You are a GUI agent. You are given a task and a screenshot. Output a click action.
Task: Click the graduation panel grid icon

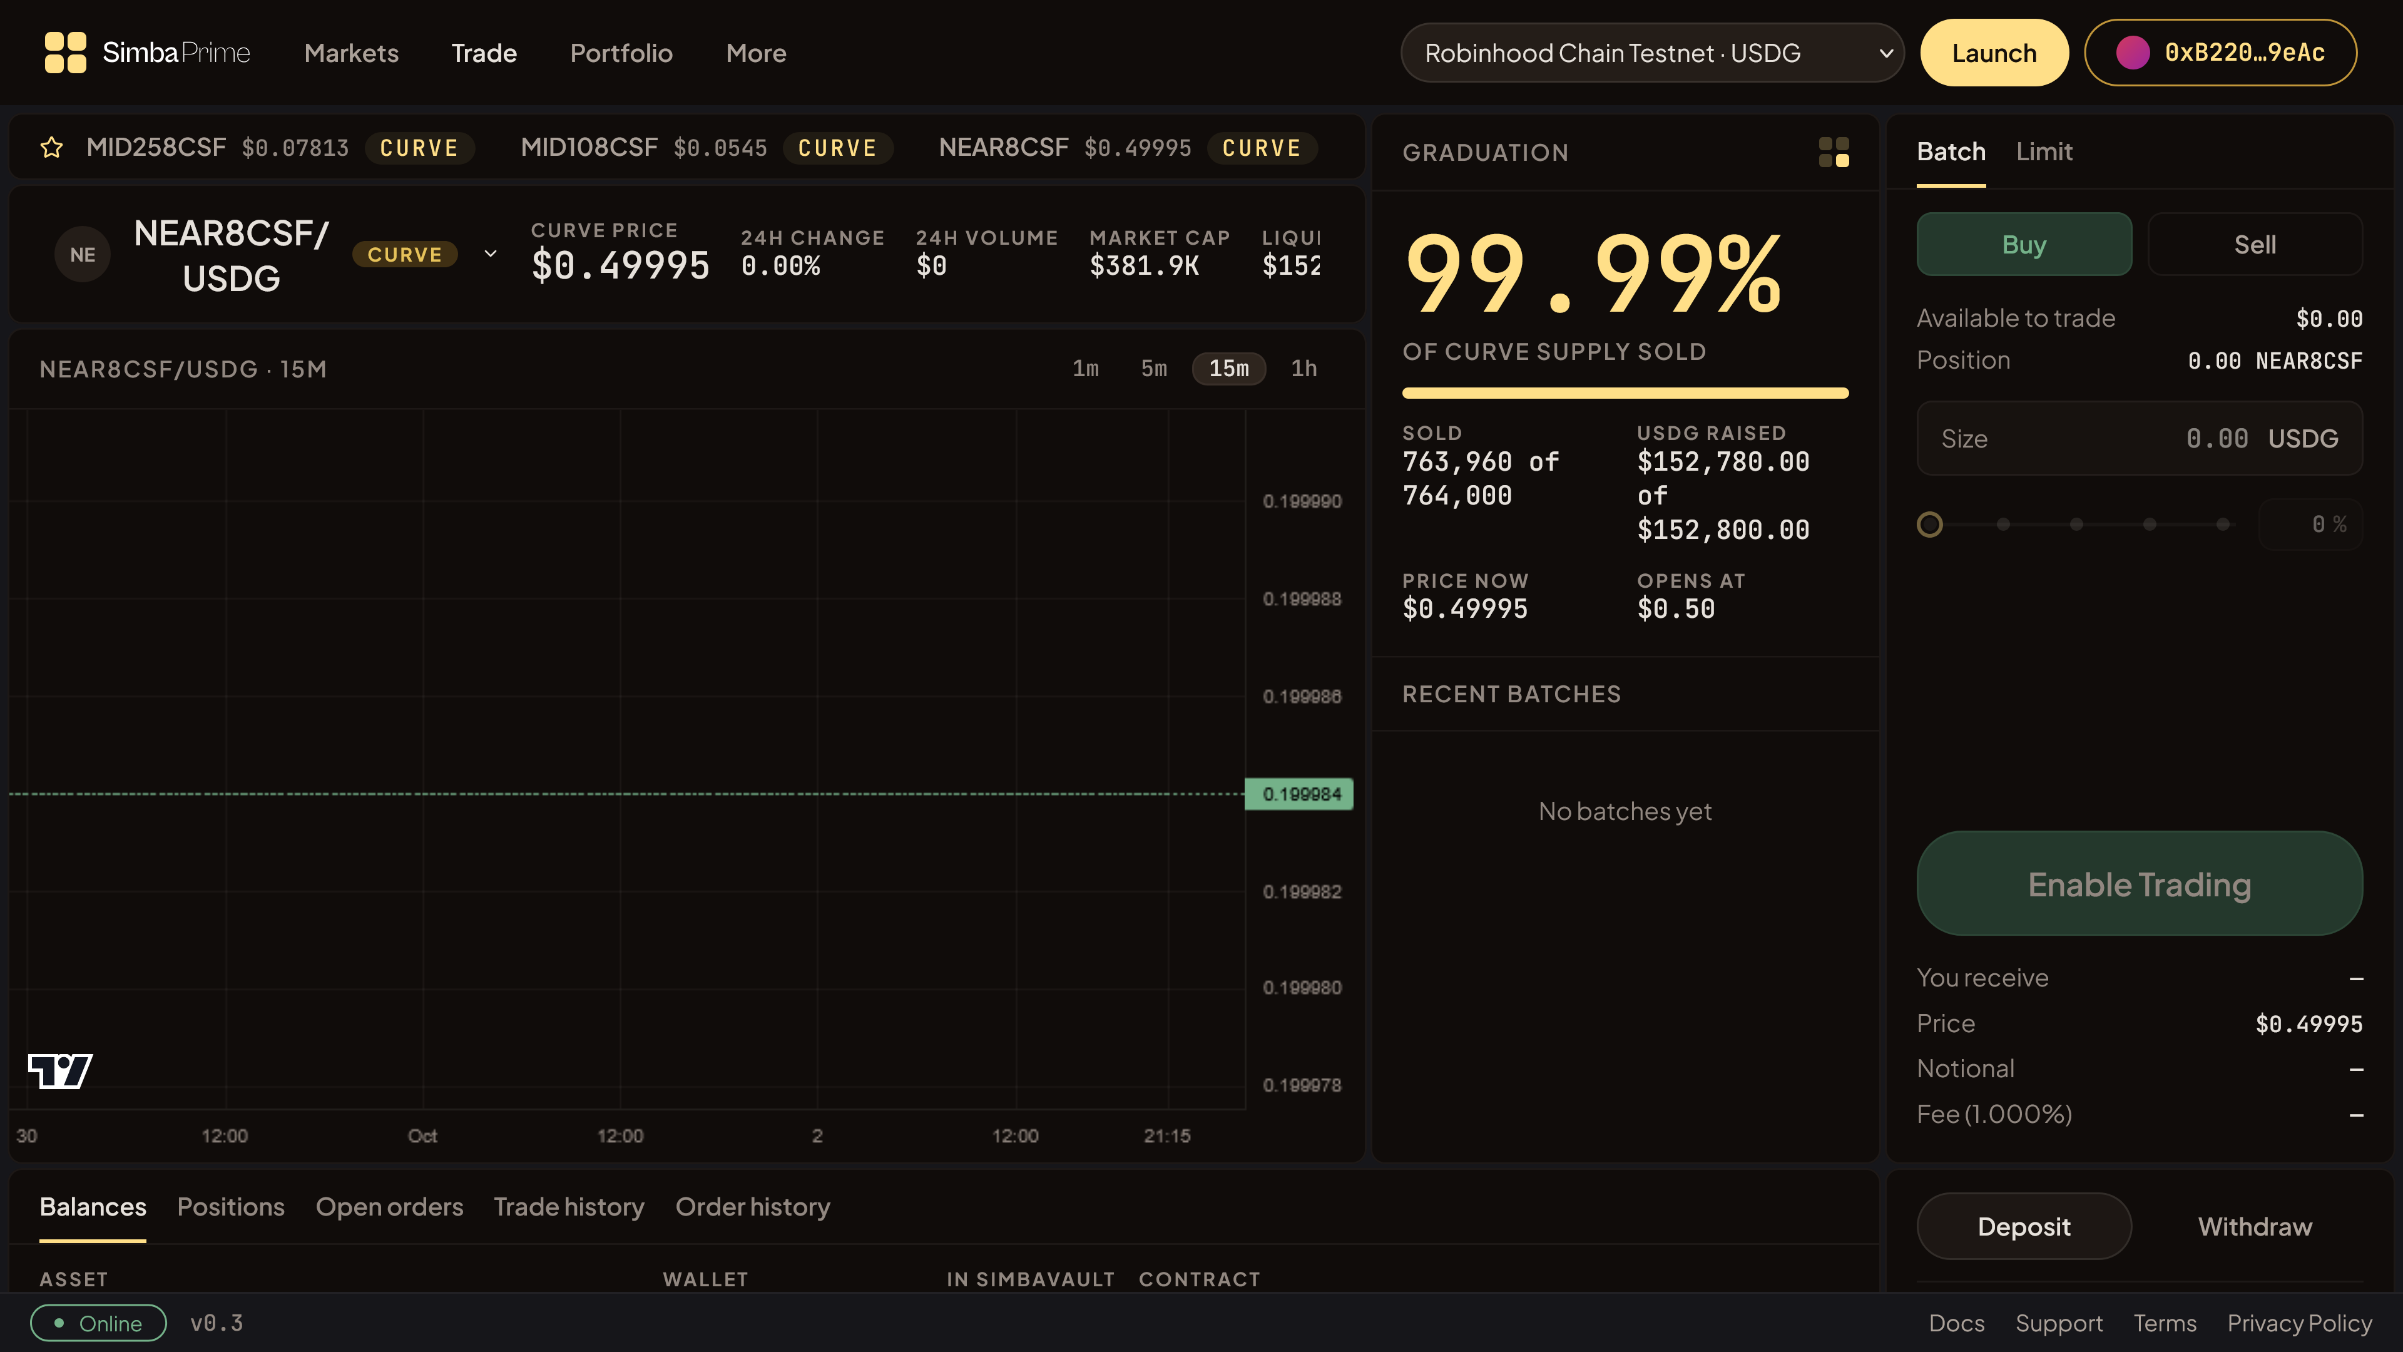tap(1834, 152)
